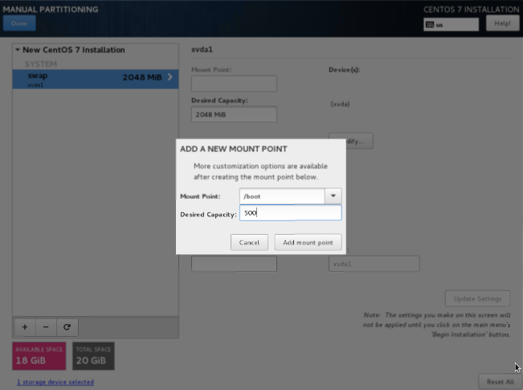The height and width of the screenshot is (390, 523).
Task: Click the ADD A NEW MOUNT POINT title
Action: point(234,149)
